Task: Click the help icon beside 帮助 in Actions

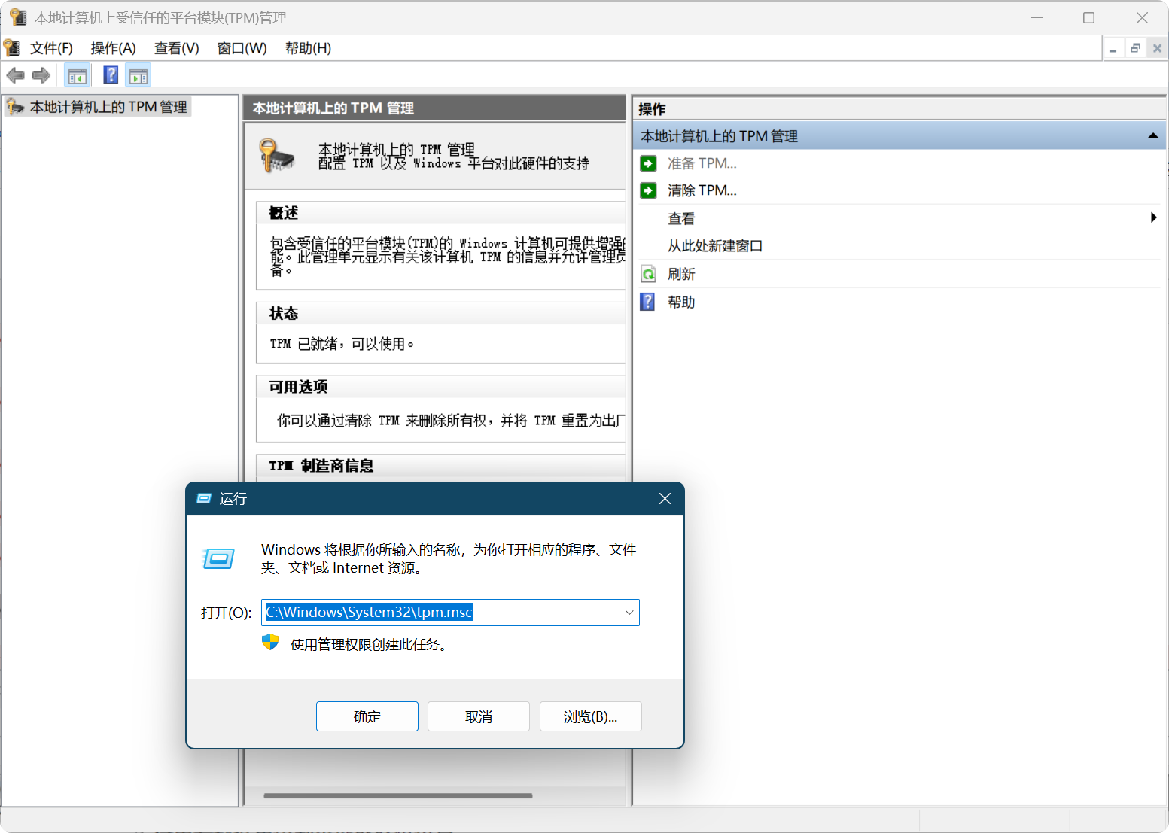Action: (648, 302)
